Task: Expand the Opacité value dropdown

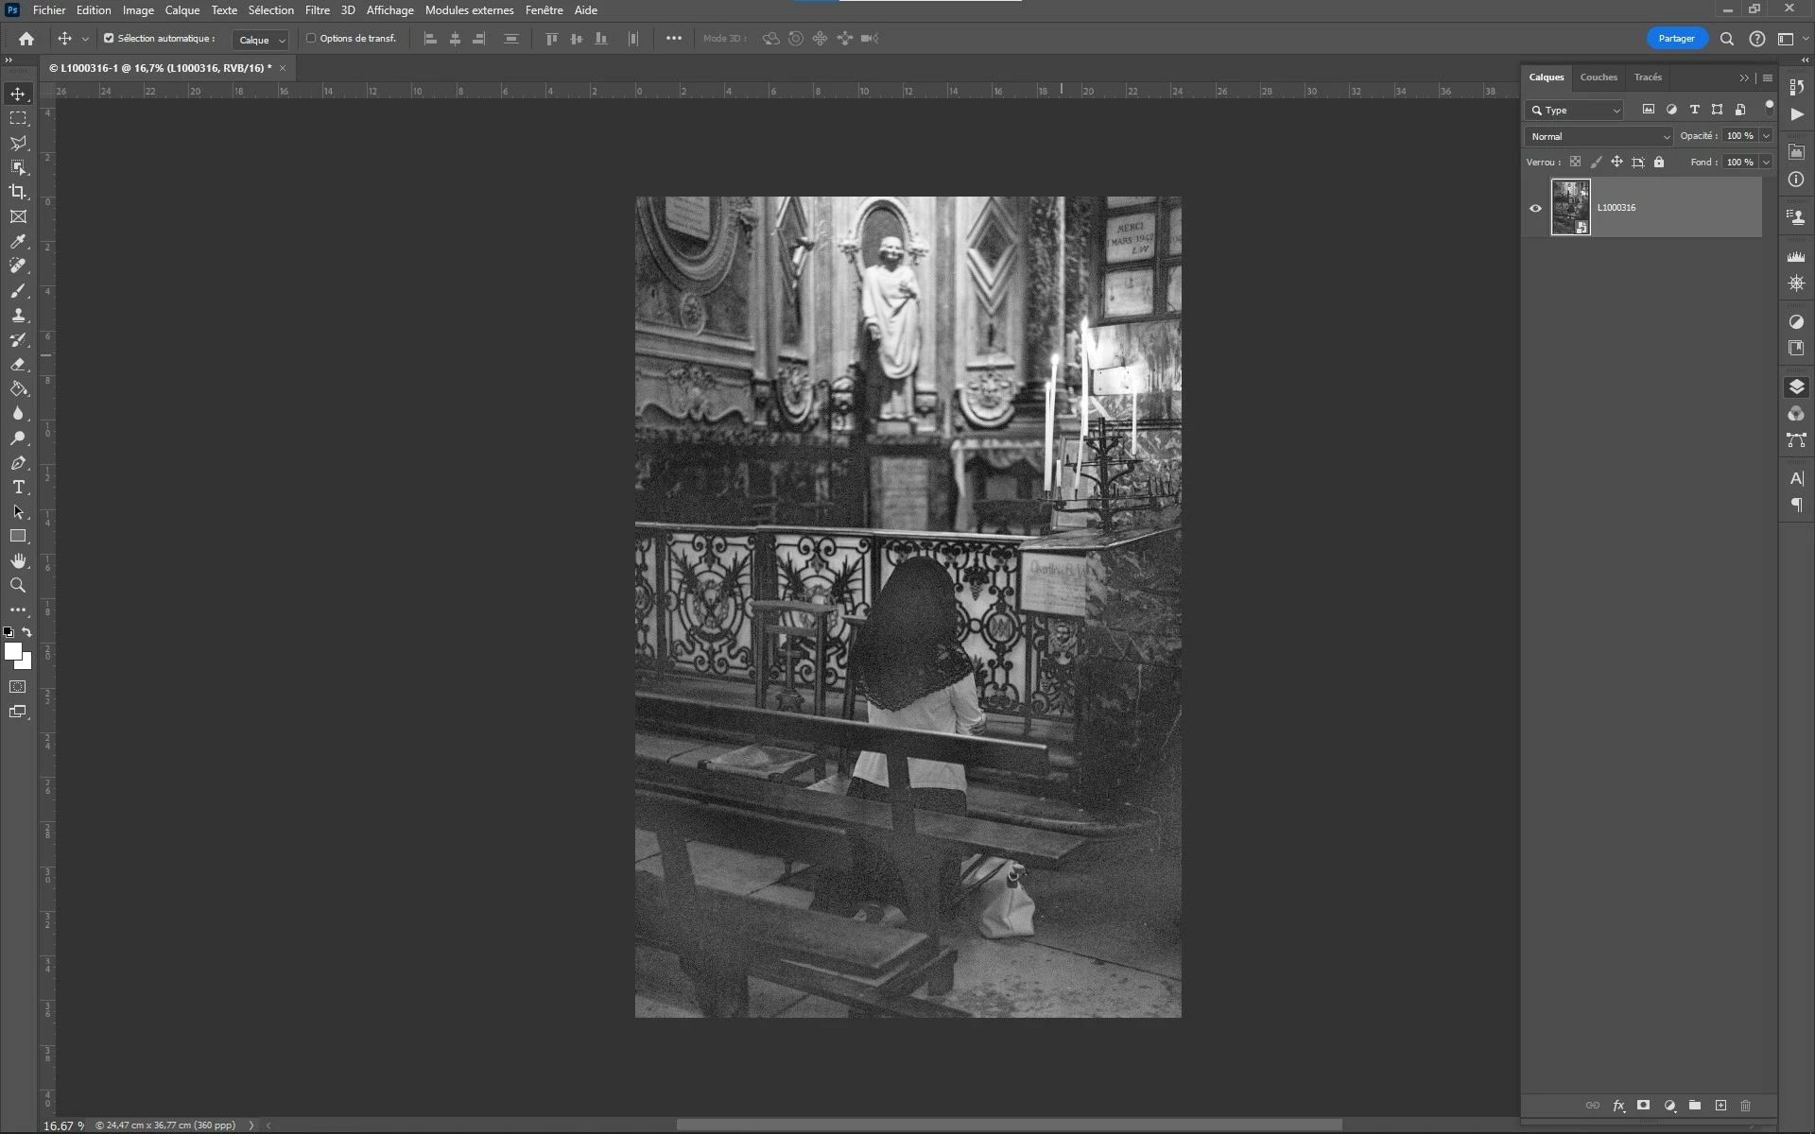Action: [1766, 136]
